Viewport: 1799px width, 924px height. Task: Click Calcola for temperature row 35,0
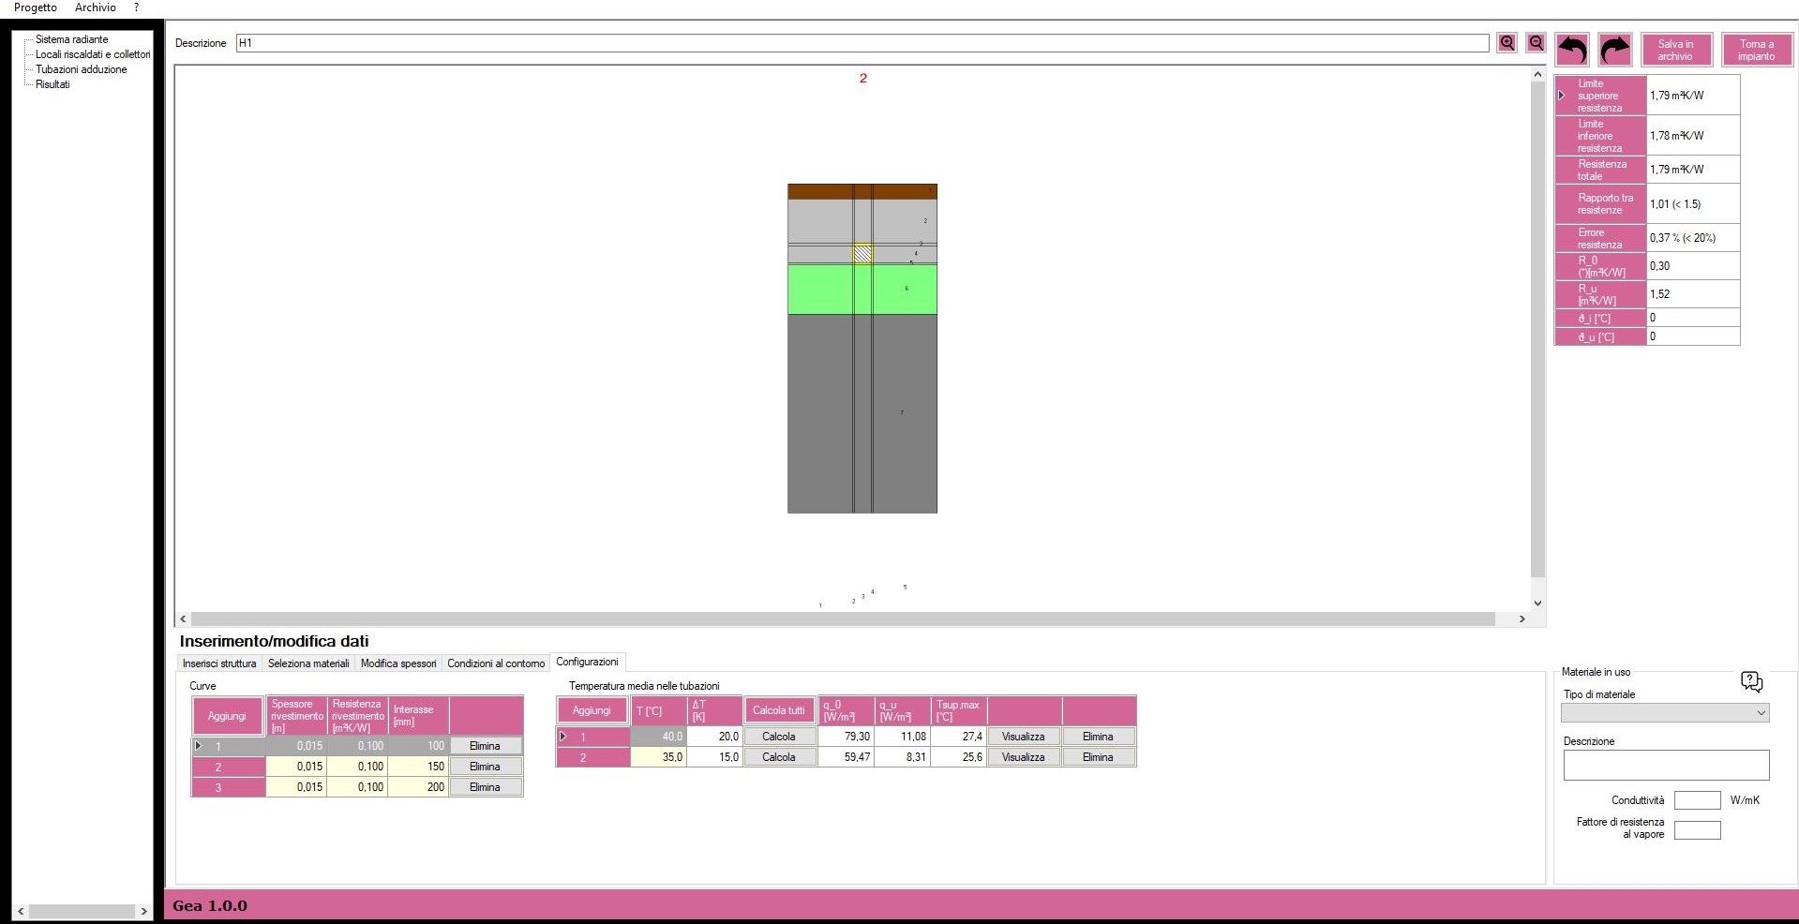(779, 757)
